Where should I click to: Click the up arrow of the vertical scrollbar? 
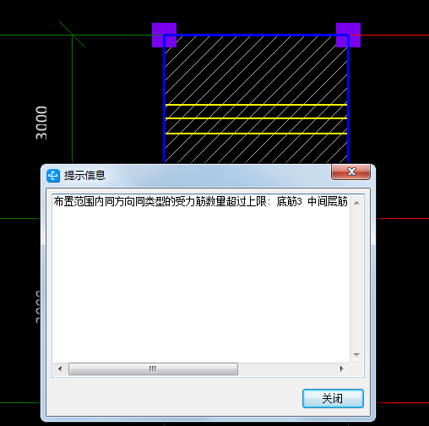356,203
